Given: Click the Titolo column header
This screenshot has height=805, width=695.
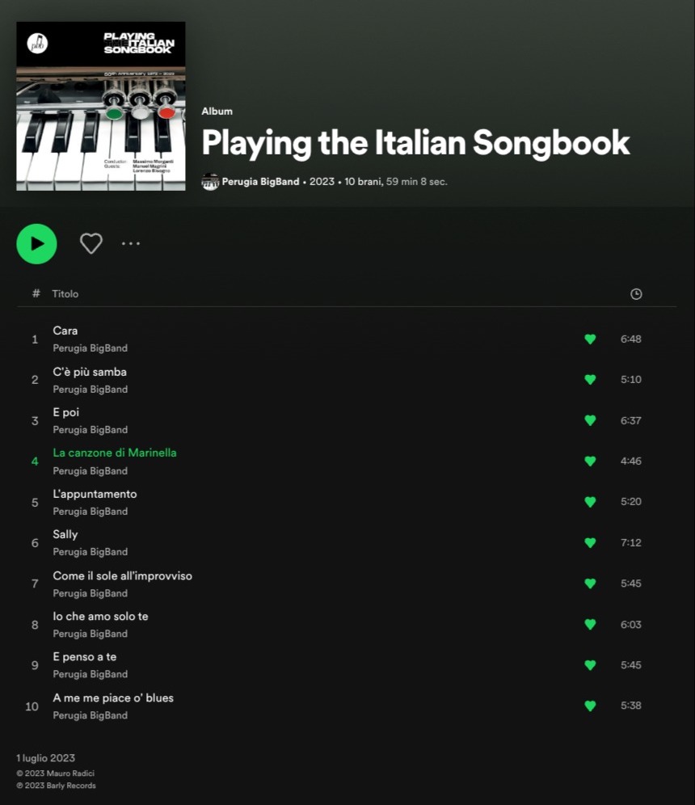Looking at the screenshot, I should pos(65,294).
